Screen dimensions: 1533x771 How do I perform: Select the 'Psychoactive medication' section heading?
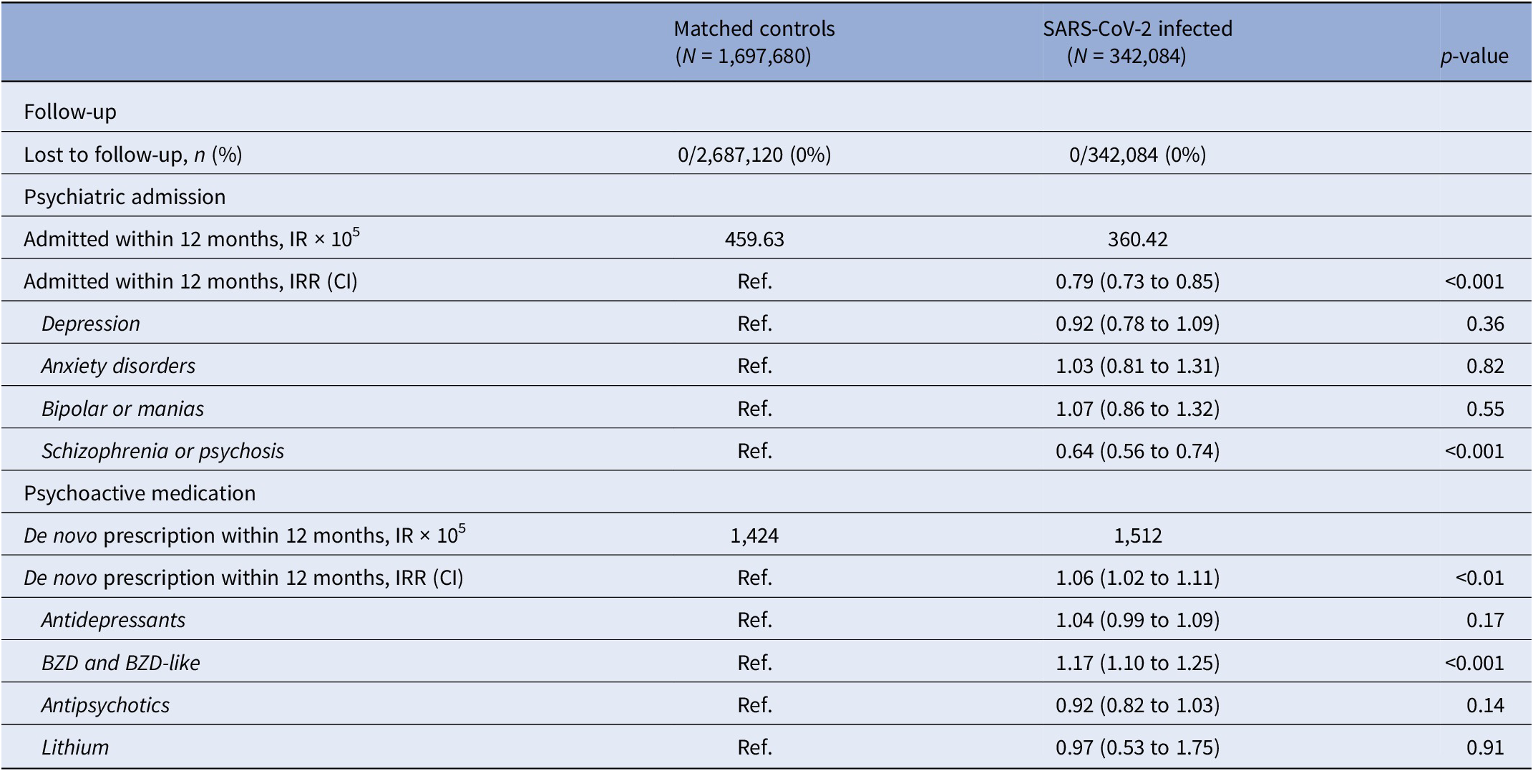(140, 493)
